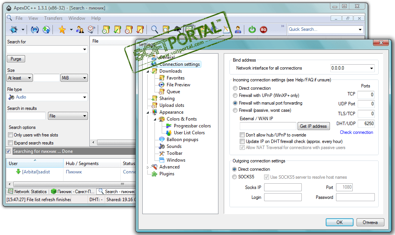The height and width of the screenshot is (235, 395).
Task: Open Favorite Users toolbar icon
Action: 80,30
